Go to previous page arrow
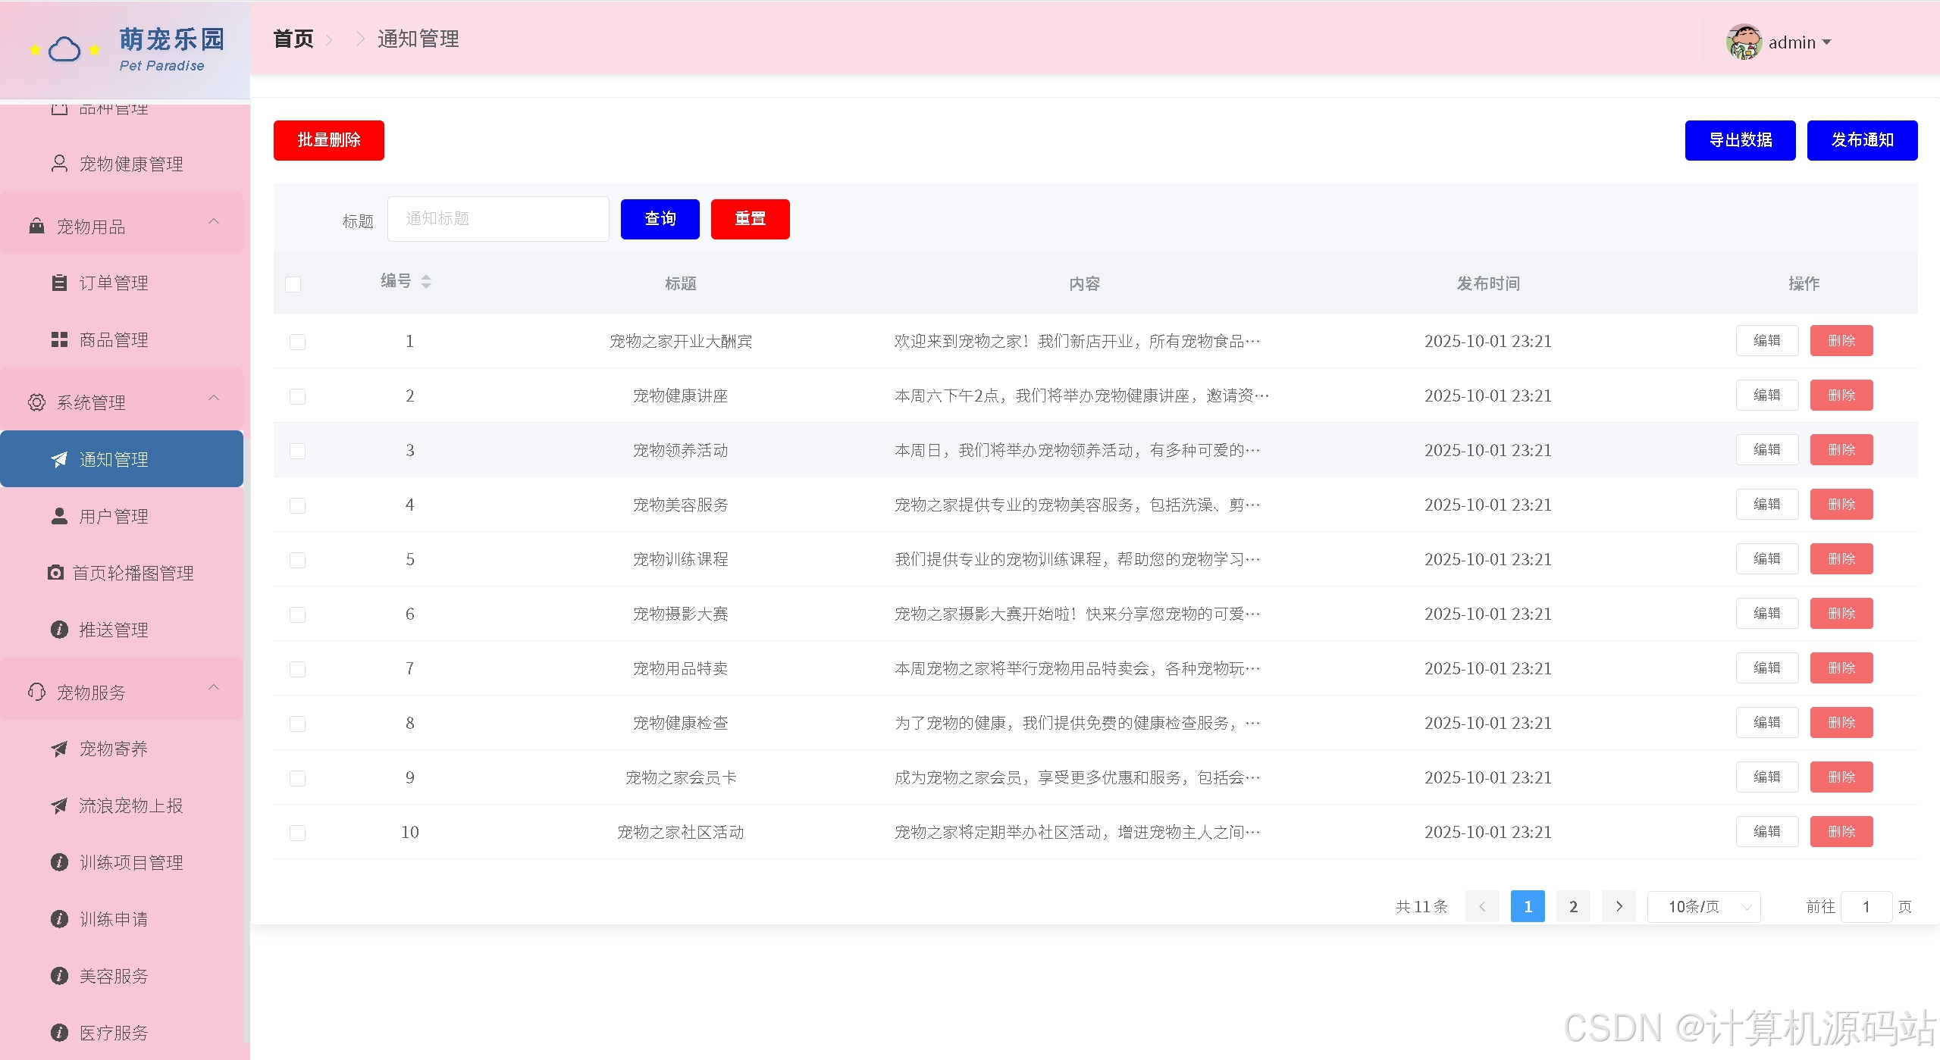The height and width of the screenshot is (1060, 1940). click(1482, 906)
